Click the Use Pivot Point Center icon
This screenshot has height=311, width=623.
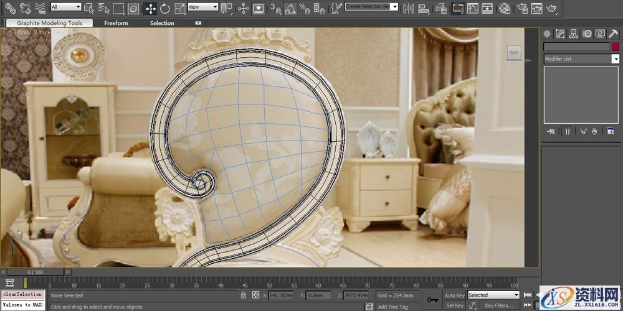coord(226,8)
